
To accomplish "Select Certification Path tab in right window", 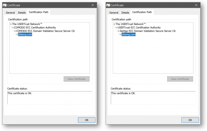I will 142,12.
